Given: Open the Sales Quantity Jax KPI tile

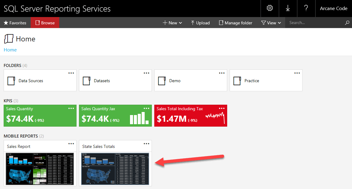Looking at the screenshot, I should (x=115, y=116).
